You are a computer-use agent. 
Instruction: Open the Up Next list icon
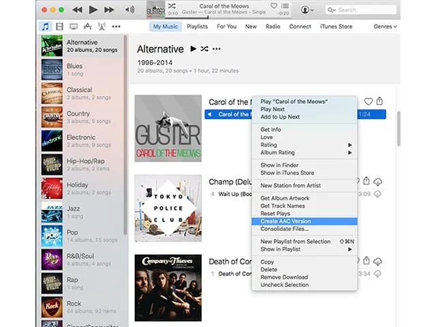point(285,5)
